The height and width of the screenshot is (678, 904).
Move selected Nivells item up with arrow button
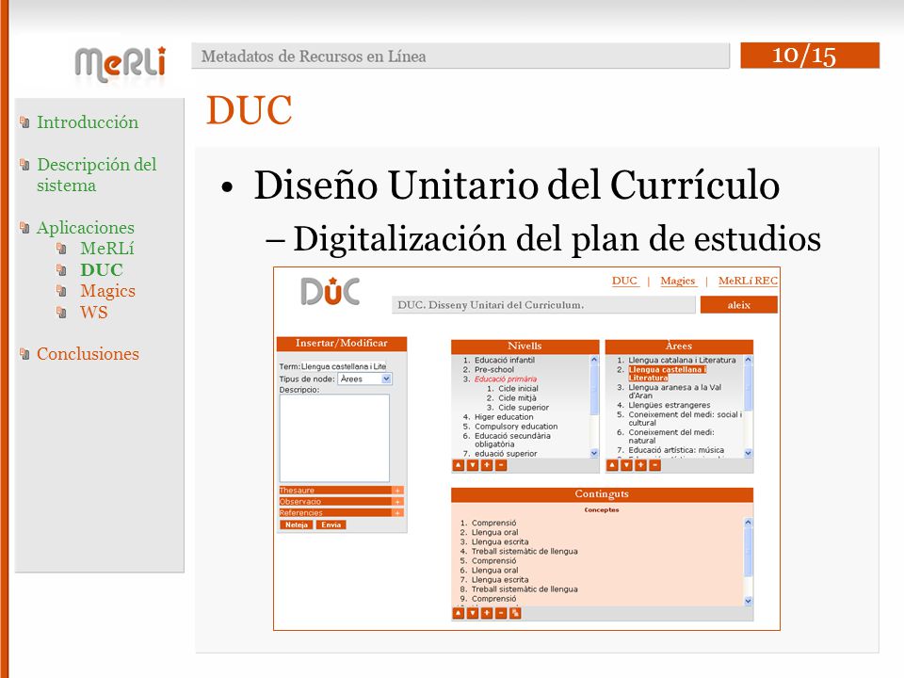tap(459, 466)
